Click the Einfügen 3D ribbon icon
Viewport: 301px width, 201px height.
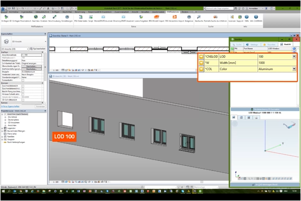coord(5,17)
